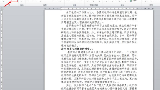Select the first line indent marker on ruler
The image size is (160, 90).
point(61,8)
